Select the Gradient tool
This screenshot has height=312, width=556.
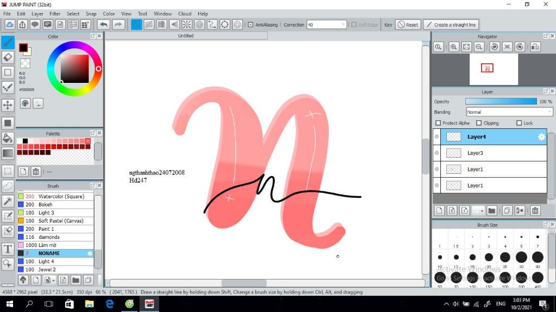click(x=8, y=153)
